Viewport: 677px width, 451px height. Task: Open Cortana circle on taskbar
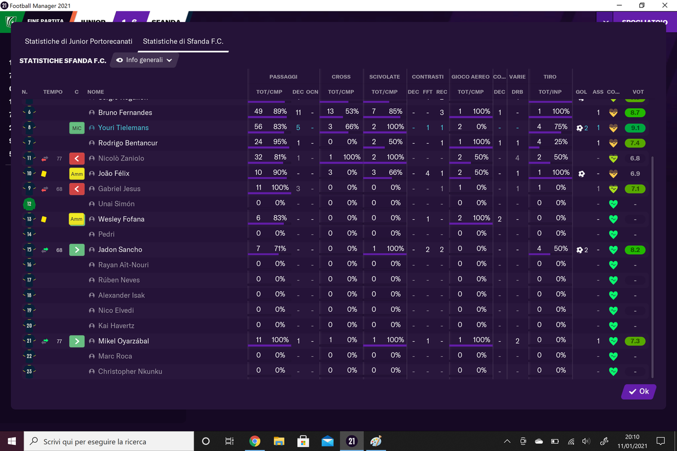[206, 441]
